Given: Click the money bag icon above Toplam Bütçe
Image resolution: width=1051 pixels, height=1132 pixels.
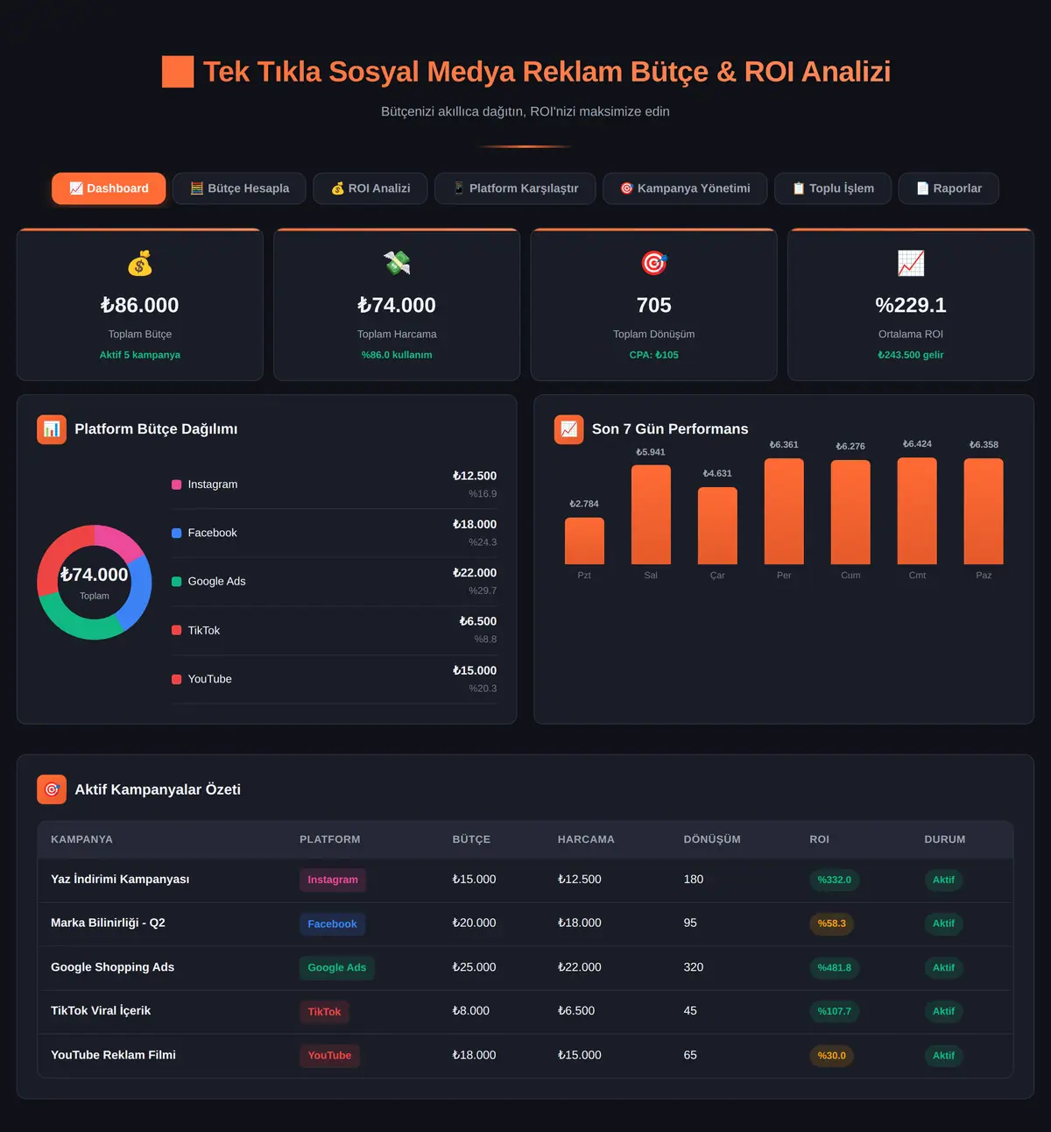Looking at the screenshot, I should pos(140,263).
